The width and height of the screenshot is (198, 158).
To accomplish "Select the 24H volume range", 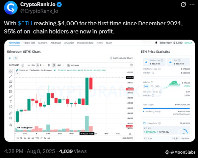I will [x=146, y=86].
